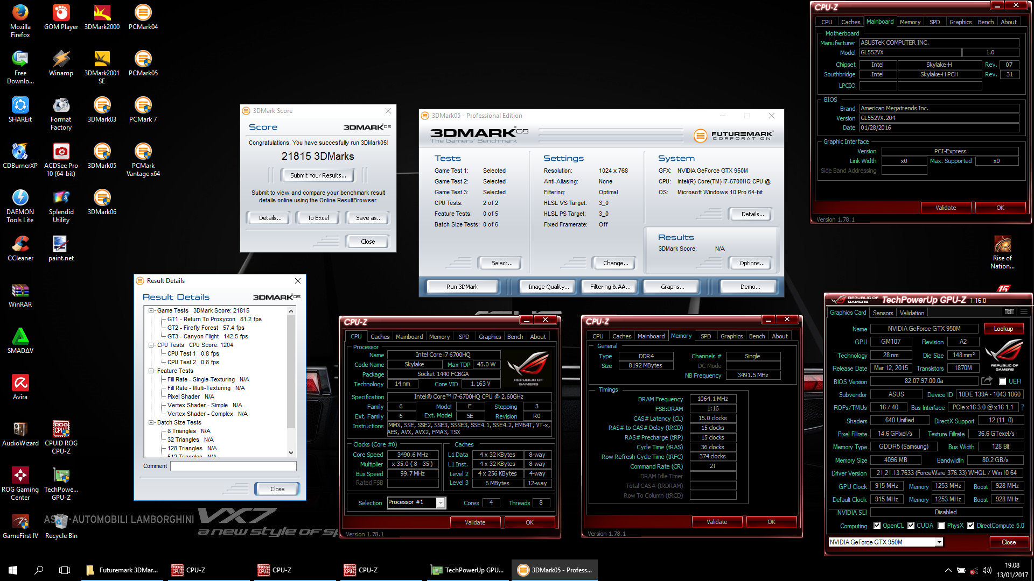Viewport: 1034px width, 581px height.
Task: Collapse the Game Tests tree node
Action: click(x=151, y=310)
